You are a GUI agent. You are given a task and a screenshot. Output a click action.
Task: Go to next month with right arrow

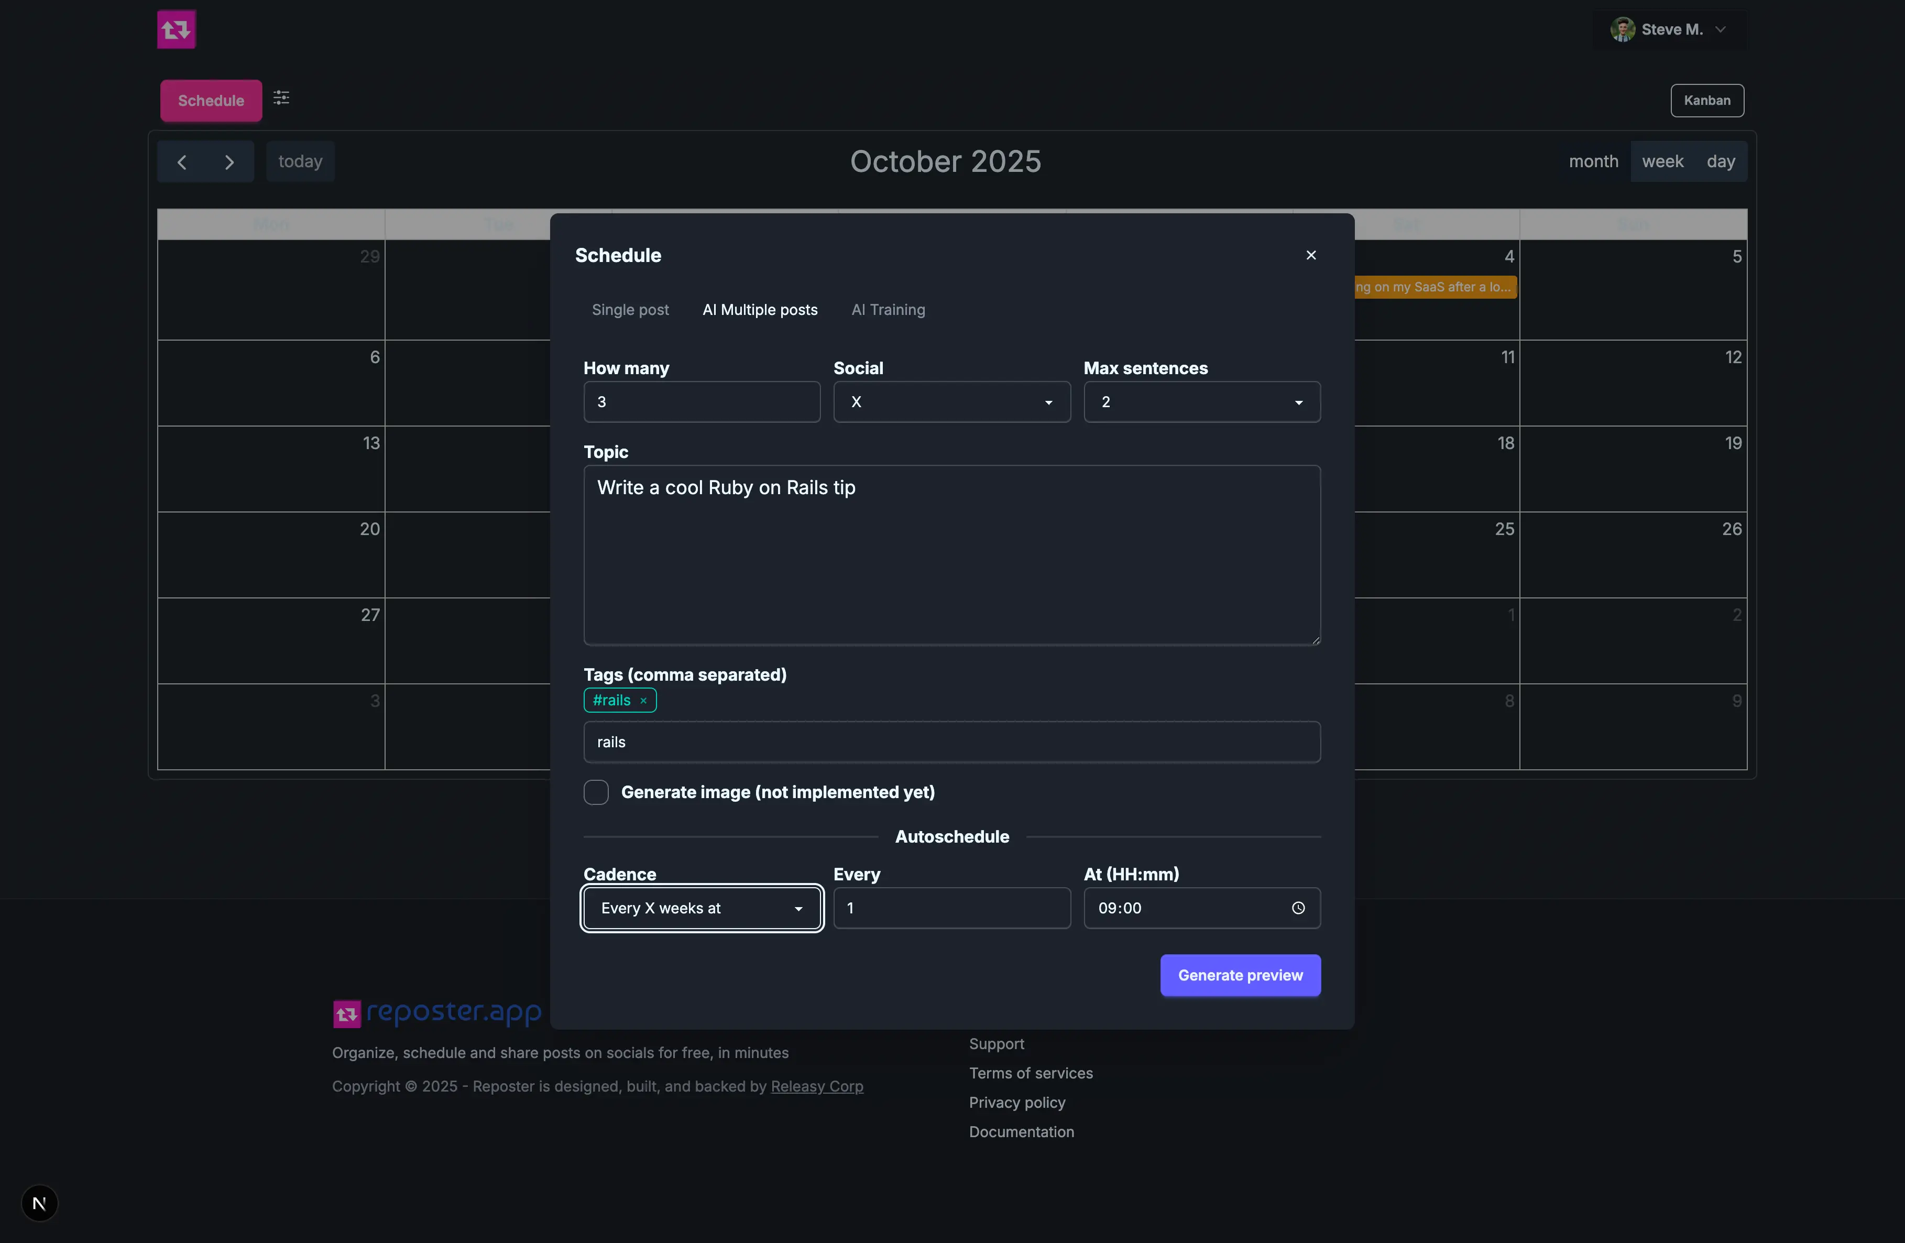pyautogui.click(x=229, y=162)
